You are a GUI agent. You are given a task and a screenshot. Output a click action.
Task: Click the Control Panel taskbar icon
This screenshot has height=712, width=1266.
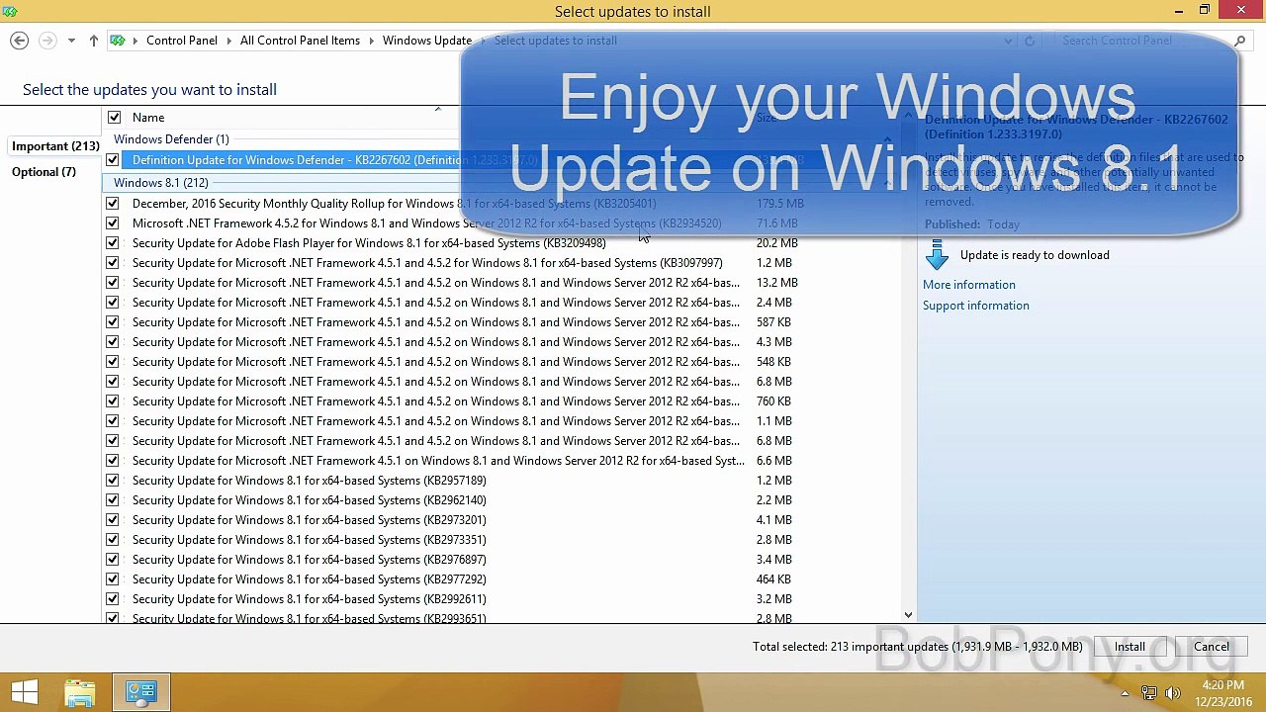(140, 692)
